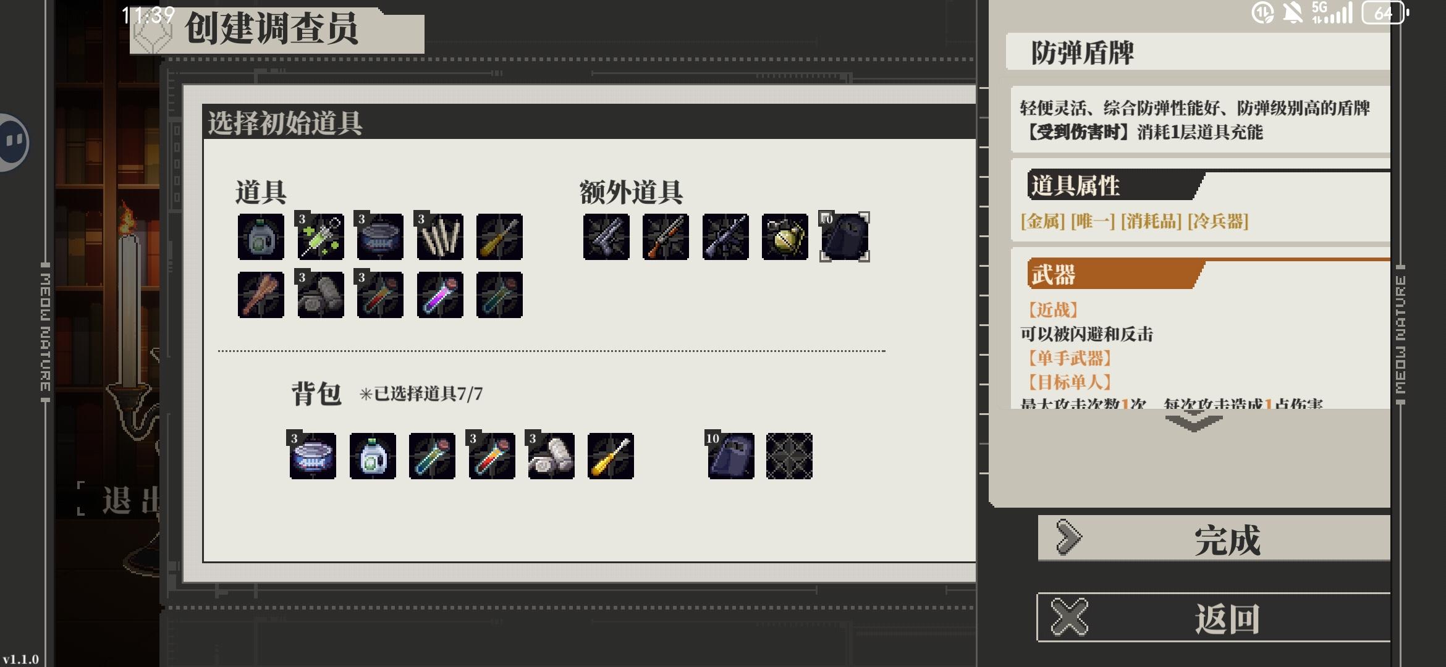Select the candles bundle item
The height and width of the screenshot is (667, 1446).
(439, 237)
